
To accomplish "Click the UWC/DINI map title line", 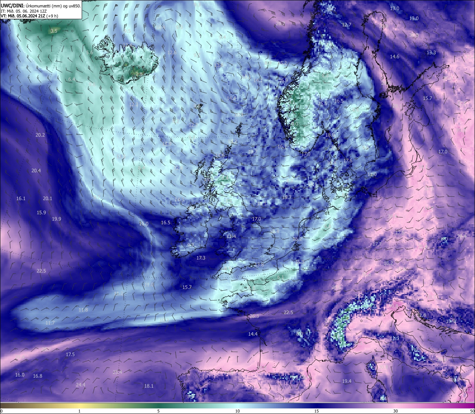I will coord(41,6).
